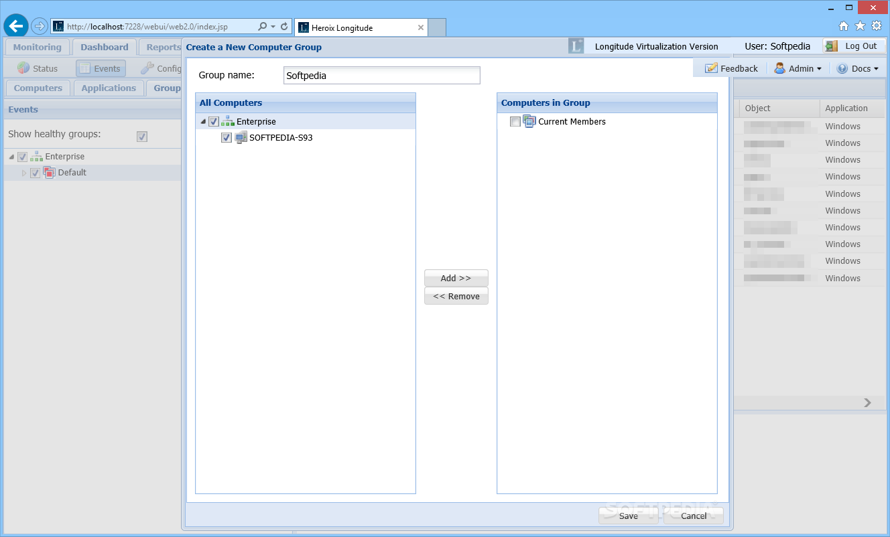The height and width of the screenshot is (537, 890).
Task: Click the Group name input field
Action: [382, 75]
